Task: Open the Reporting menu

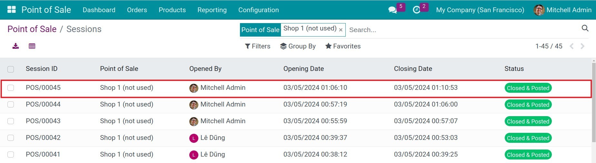Action: pos(212,10)
